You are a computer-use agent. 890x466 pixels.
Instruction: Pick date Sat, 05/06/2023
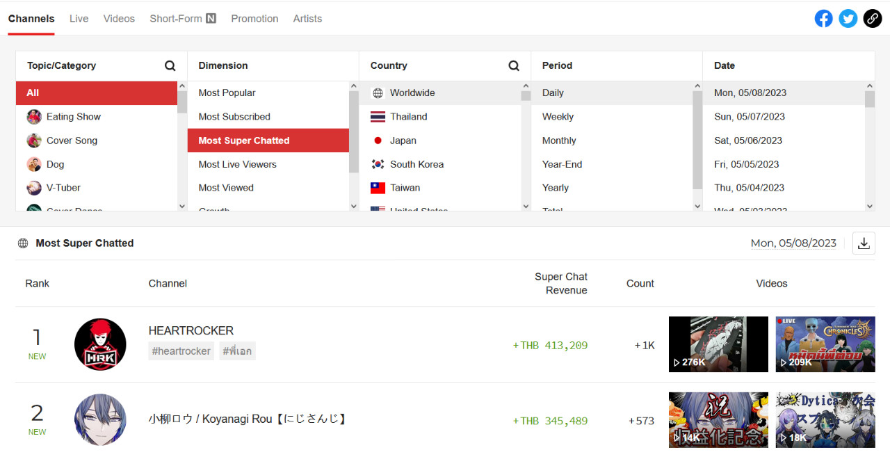[x=784, y=140]
